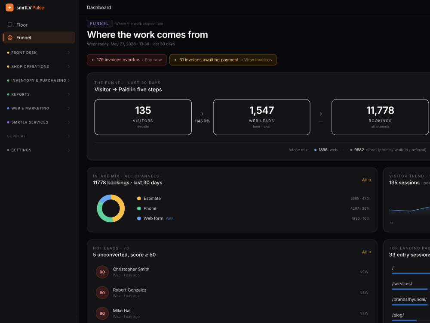Screen dimensions: 430x323
Task: Click the /brands/hyundai/ landing page bar
Action: [410, 305]
